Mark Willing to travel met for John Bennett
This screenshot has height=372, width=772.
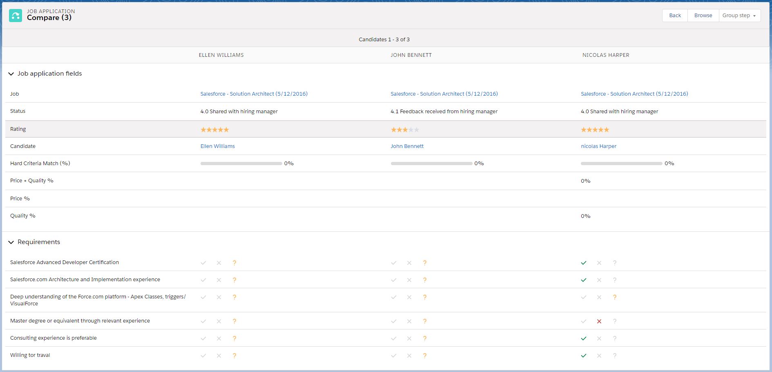click(394, 356)
